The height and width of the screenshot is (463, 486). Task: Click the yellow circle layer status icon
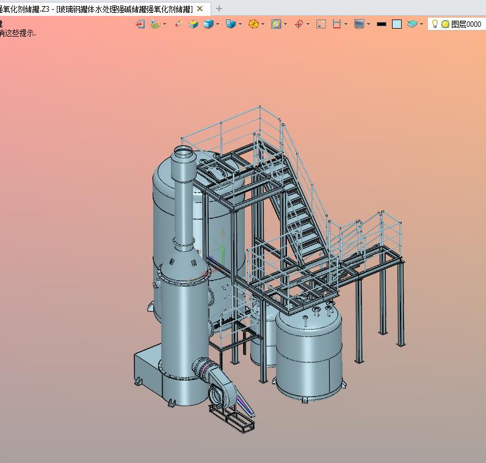click(x=445, y=24)
